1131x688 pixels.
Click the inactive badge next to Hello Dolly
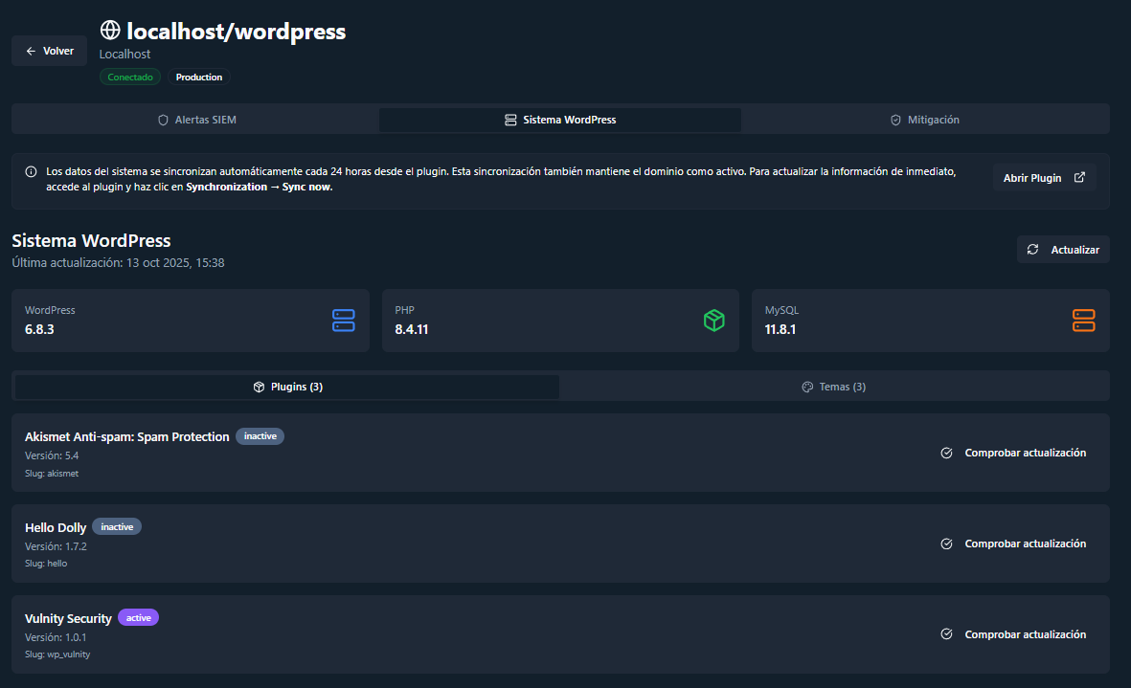click(117, 526)
